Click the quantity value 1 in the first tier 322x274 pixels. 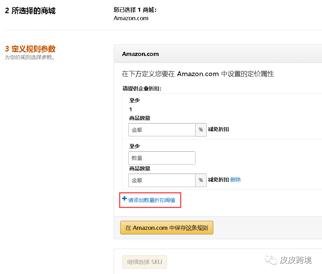tap(131, 109)
